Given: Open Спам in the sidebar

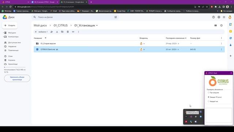Looking at the screenshot, I should [10, 56].
